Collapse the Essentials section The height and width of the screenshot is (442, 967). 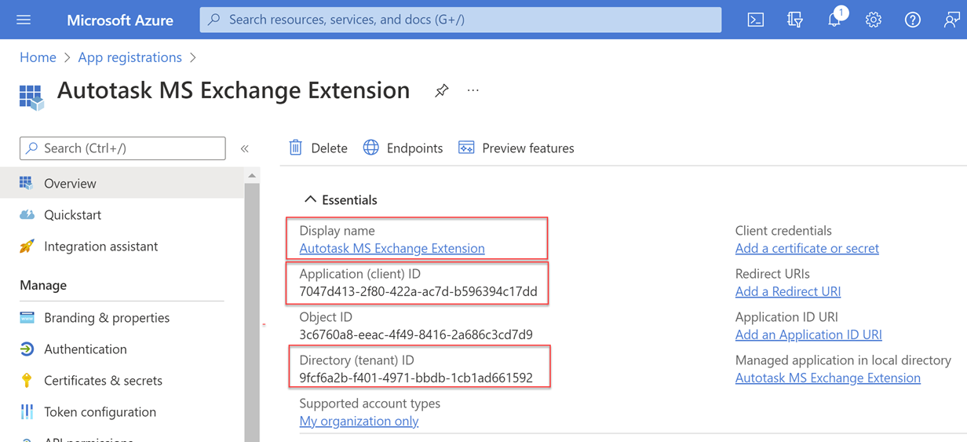point(310,199)
